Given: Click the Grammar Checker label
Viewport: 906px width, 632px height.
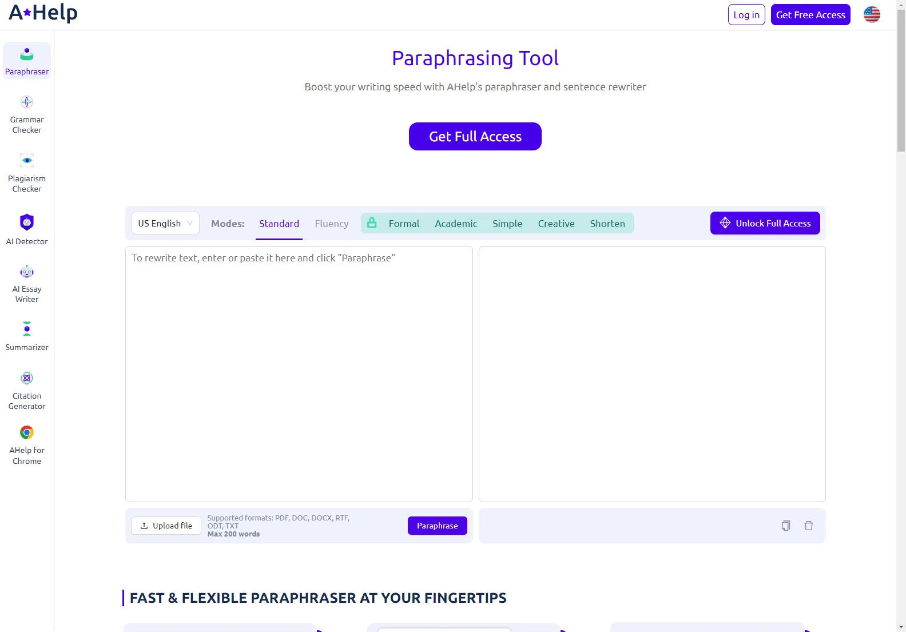Looking at the screenshot, I should (27, 125).
